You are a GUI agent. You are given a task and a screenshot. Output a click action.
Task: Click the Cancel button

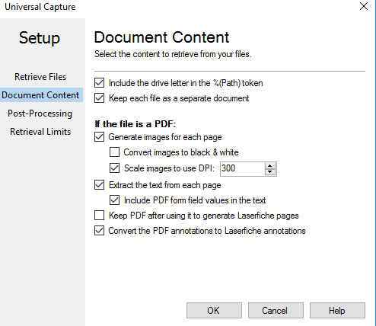click(x=276, y=310)
